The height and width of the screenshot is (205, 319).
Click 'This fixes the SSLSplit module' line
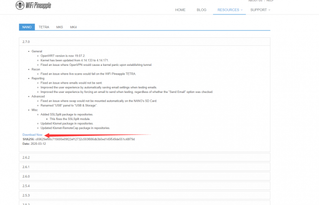point(70,119)
